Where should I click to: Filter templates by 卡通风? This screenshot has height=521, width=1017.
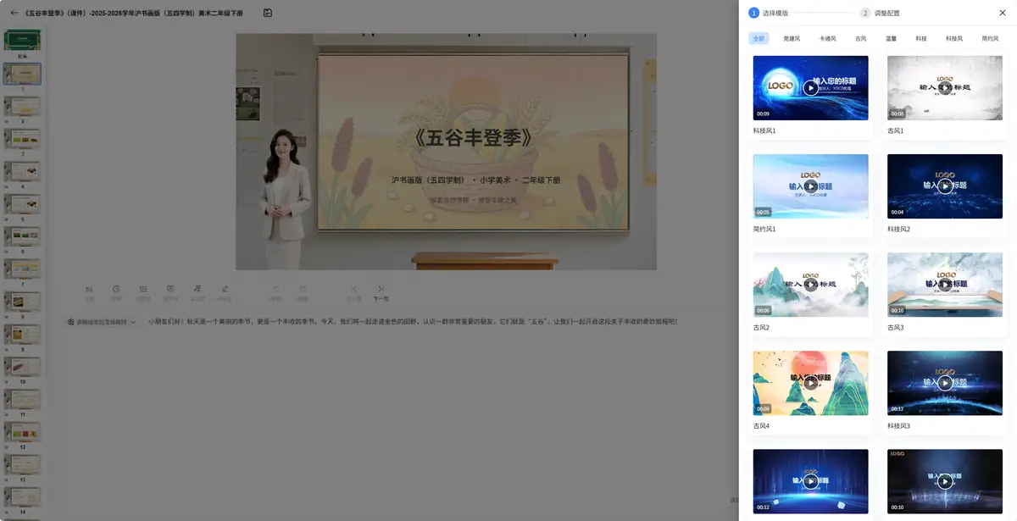828,38
